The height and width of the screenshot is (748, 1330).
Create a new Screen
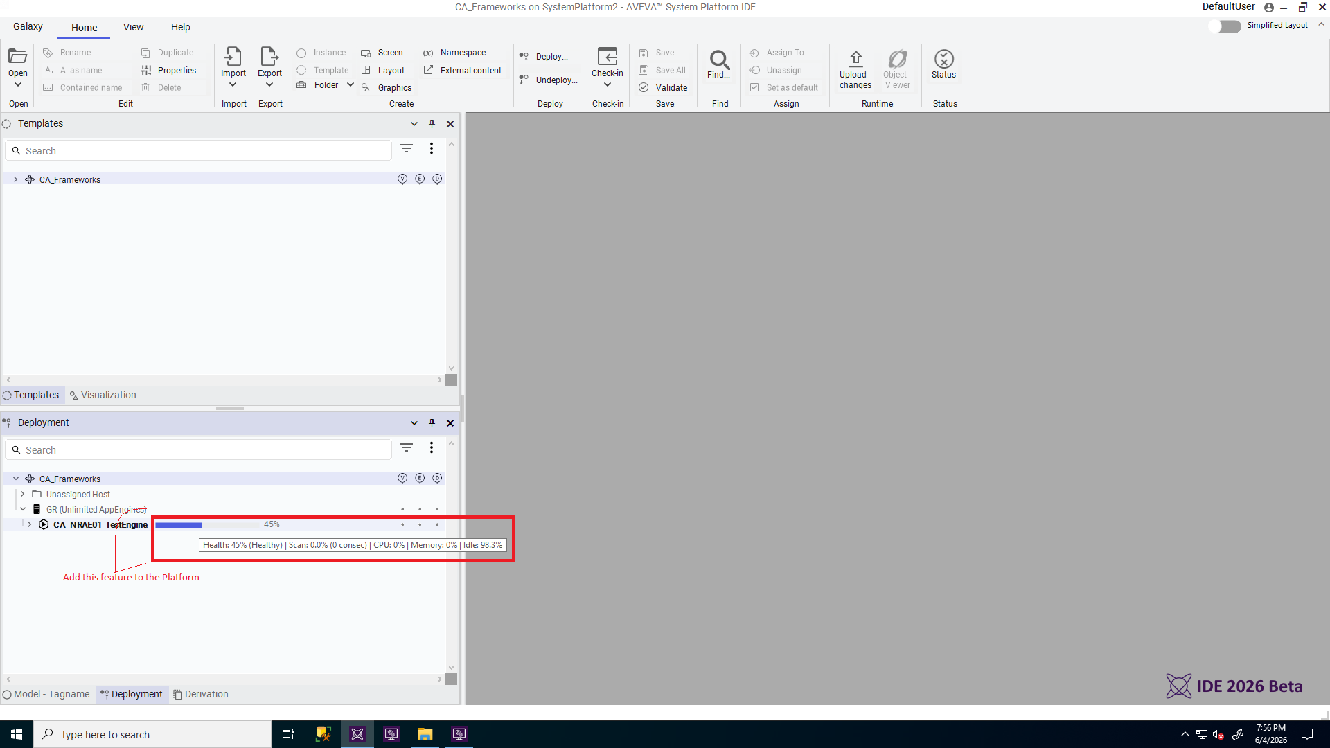[382, 53]
